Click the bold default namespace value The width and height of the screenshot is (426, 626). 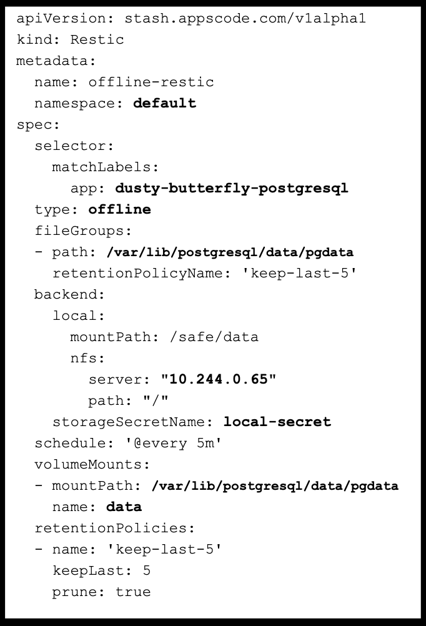pos(164,103)
